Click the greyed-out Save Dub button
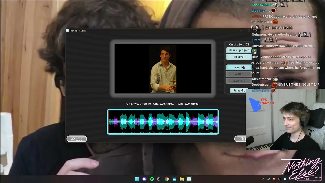Screen dimensions: 325x183 (239, 81)
